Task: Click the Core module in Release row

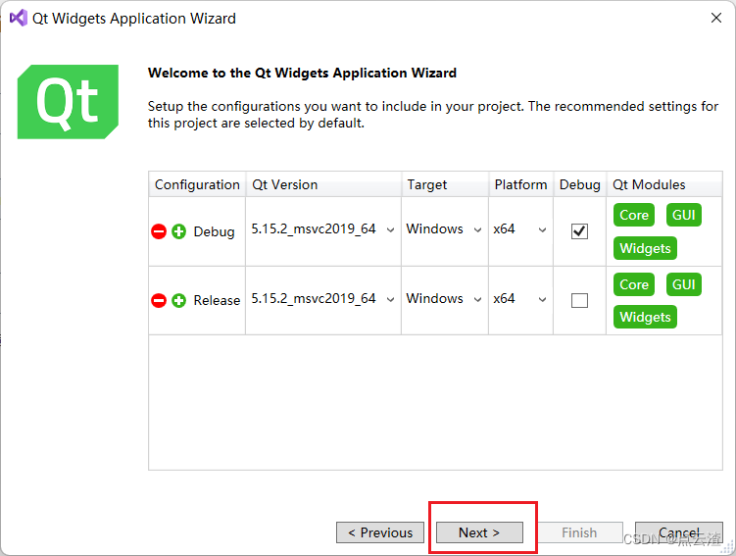Action: coord(634,284)
